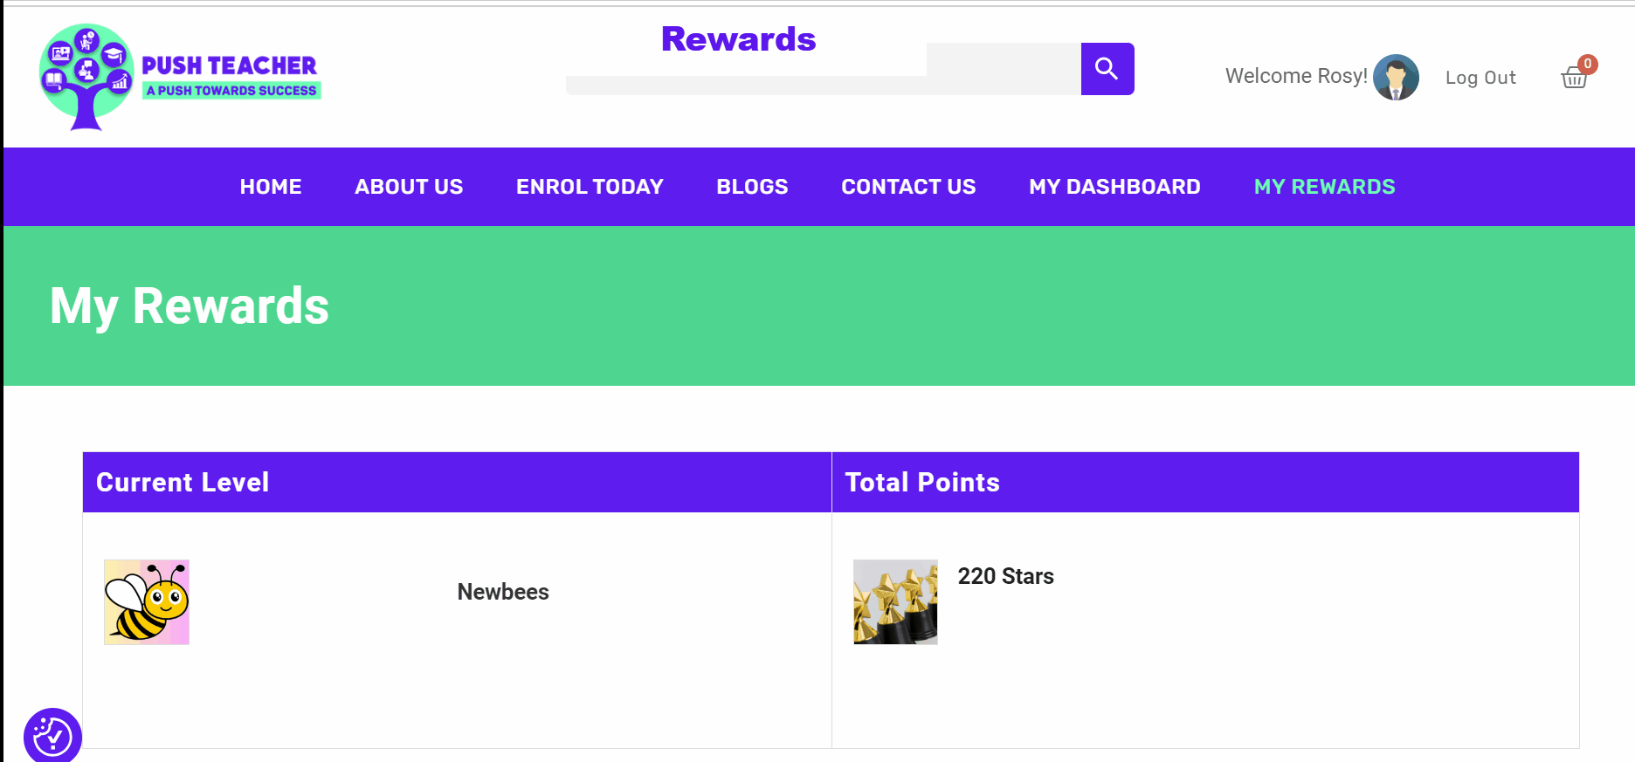Click the Newbees bee badge image
Viewport: 1635px width, 762px height.
[x=146, y=602]
